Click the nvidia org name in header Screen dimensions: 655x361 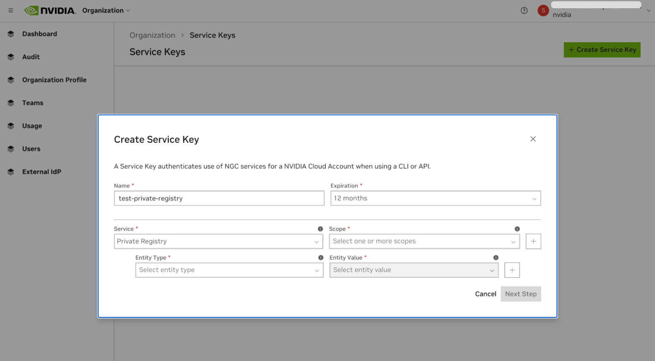click(562, 15)
